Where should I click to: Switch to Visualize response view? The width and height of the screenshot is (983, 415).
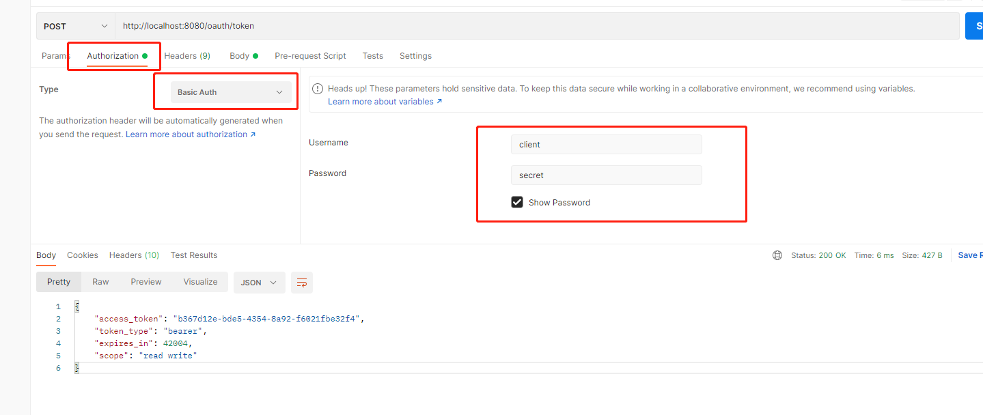pos(200,282)
